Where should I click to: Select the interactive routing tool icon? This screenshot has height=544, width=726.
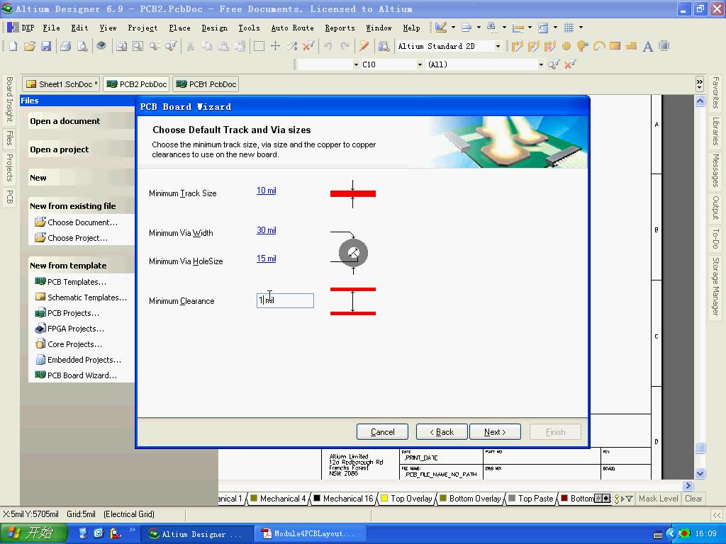click(x=517, y=46)
